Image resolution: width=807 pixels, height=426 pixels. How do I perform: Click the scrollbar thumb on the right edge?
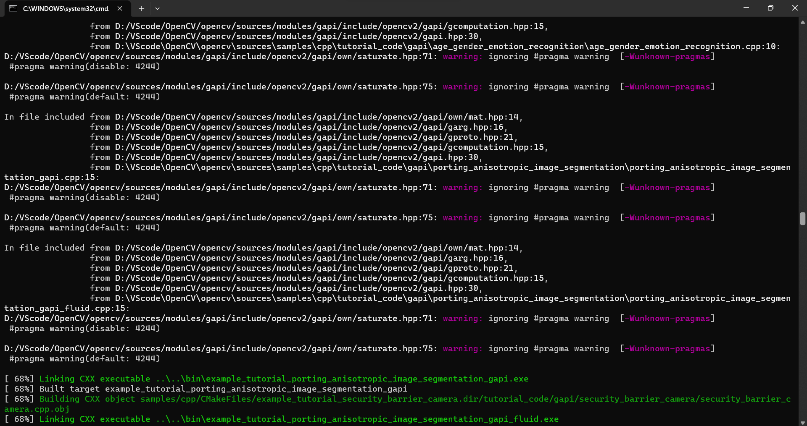(x=802, y=219)
